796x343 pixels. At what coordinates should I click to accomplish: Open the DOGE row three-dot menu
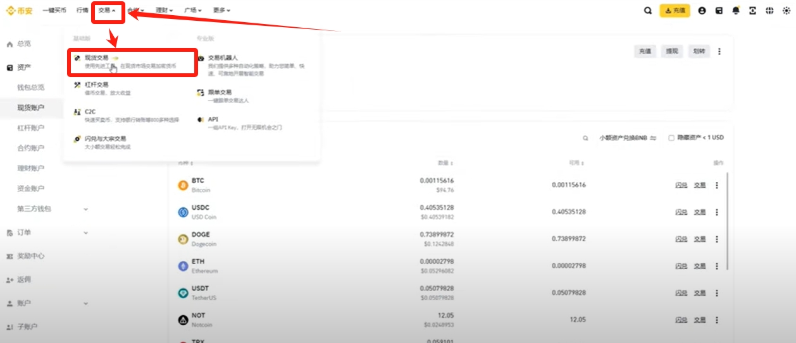[716, 239]
